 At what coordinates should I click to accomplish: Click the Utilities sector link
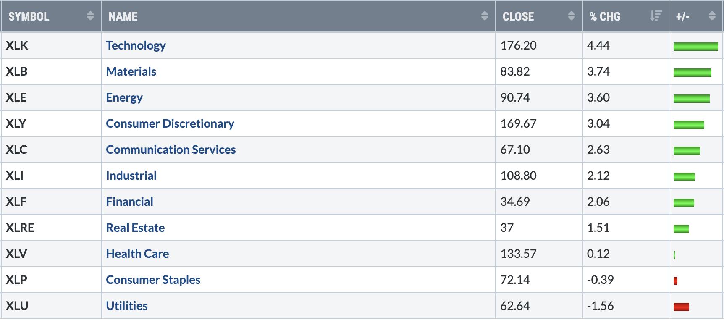(127, 306)
